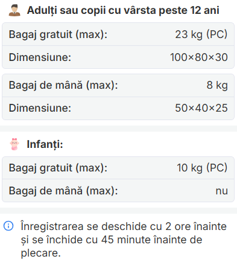Select the 'Infanți:' section heading
The height and width of the screenshot is (262, 237).
45,144
